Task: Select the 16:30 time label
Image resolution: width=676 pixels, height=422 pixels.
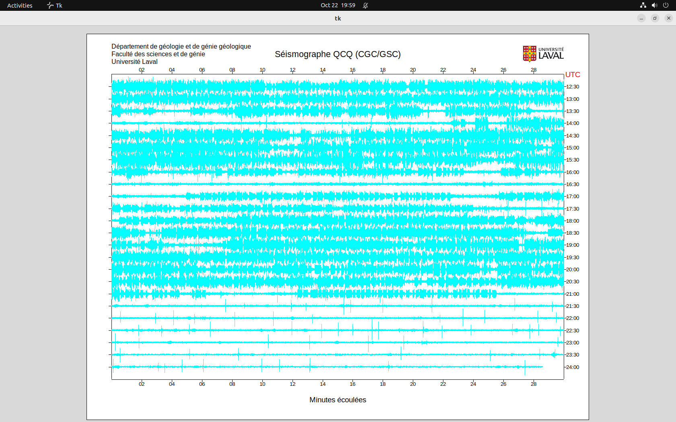Action: (573, 184)
